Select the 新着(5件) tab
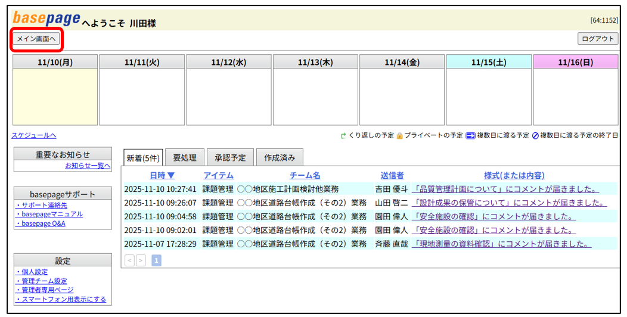Viewport: 627px width, 317px height. [143, 158]
